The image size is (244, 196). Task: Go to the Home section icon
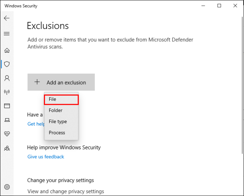[x=6, y=51]
